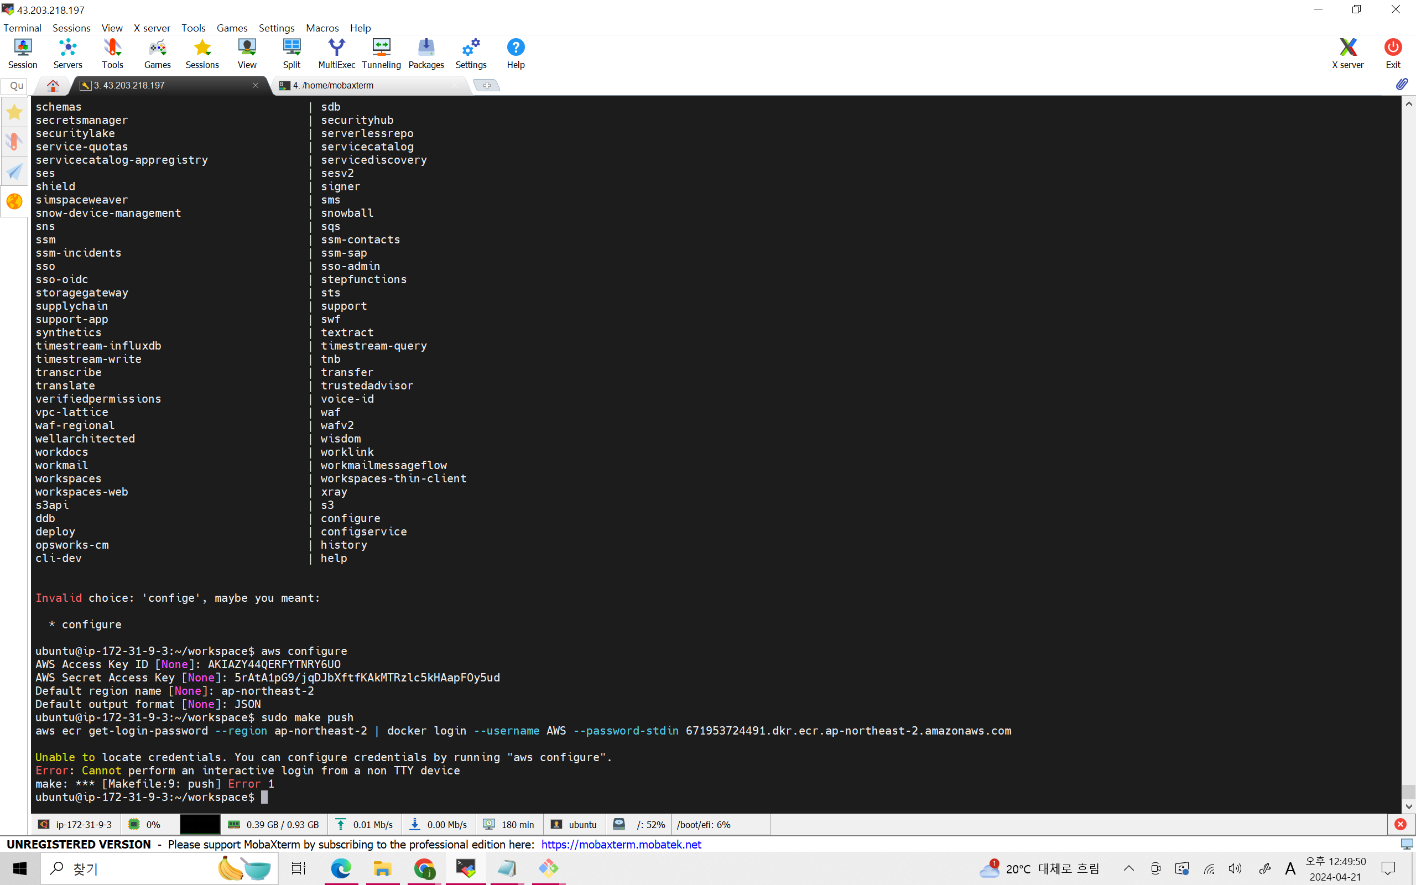Open the X server menu
The height and width of the screenshot is (885, 1416).
[152, 28]
